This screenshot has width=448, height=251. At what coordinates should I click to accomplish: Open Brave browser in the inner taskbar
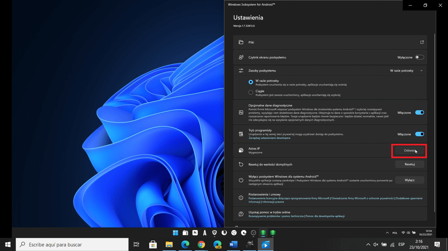[214, 233]
